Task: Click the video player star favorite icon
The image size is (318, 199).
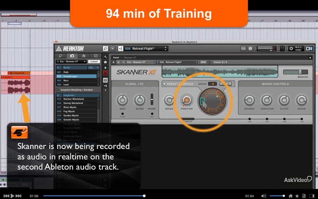Action: coord(297,196)
